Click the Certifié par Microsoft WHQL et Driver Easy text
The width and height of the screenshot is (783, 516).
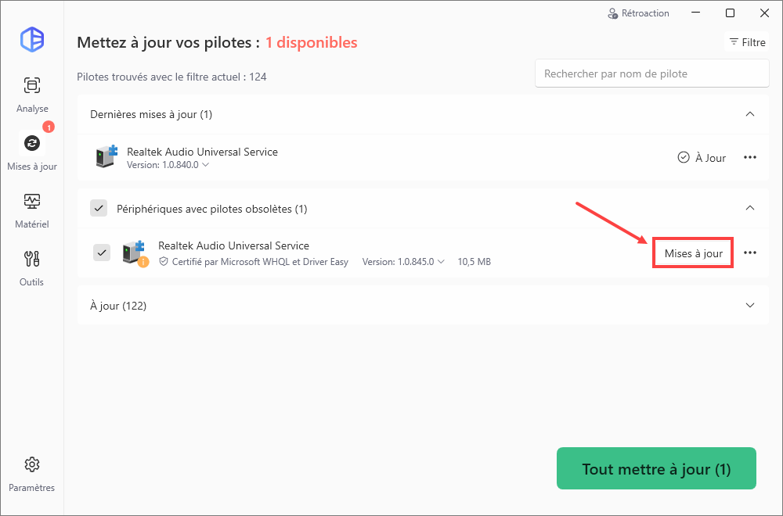pos(260,262)
